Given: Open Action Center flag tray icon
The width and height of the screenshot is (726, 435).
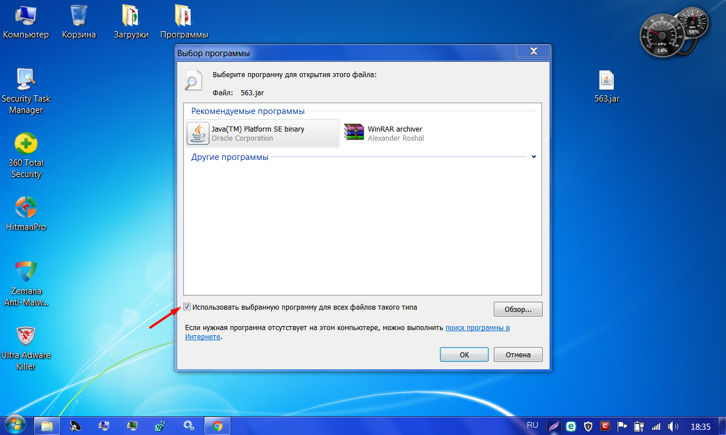Looking at the screenshot, I should coord(622,426).
